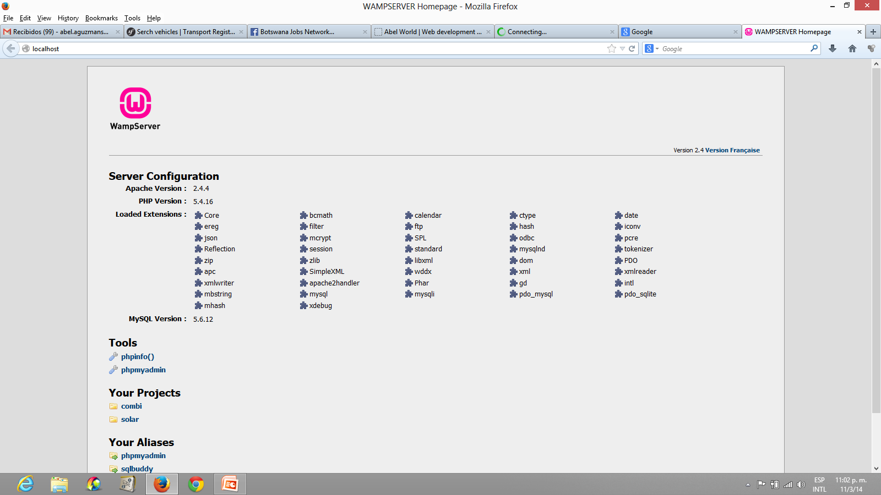The image size is (881, 495).
Task: Click the PHP version 5.4.16 value
Action: click(x=203, y=201)
